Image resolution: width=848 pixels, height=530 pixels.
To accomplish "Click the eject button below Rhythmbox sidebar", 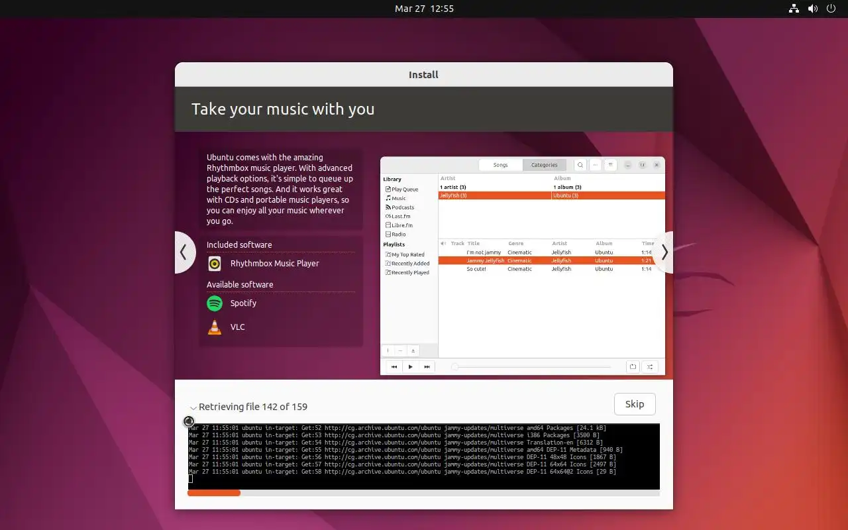I will click(413, 350).
